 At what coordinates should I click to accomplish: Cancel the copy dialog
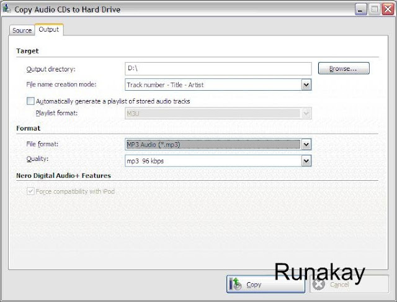click(349, 284)
